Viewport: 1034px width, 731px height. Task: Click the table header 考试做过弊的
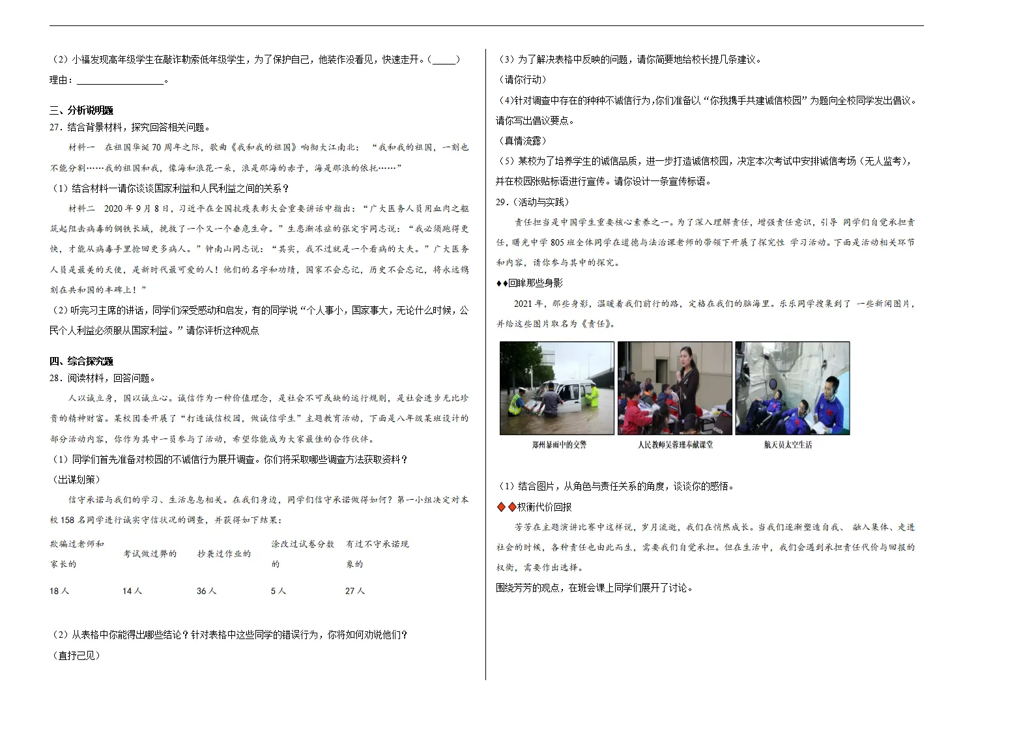coord(151,554)
